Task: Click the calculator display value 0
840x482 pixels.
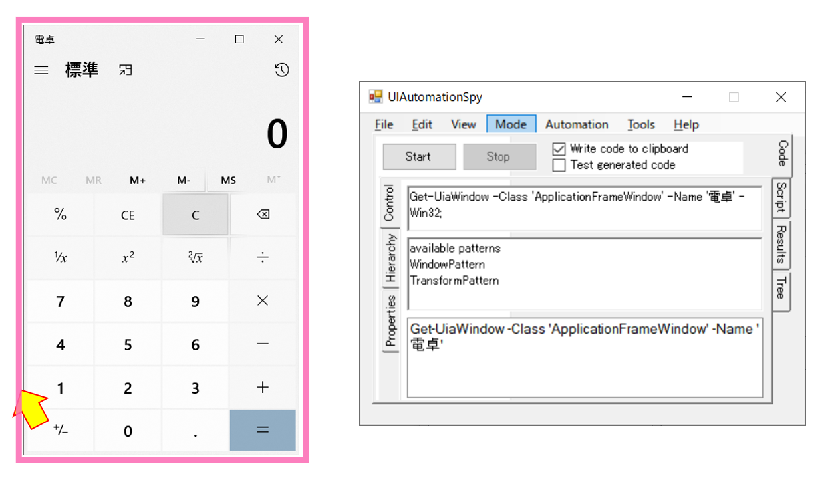Action: [277, 134]
